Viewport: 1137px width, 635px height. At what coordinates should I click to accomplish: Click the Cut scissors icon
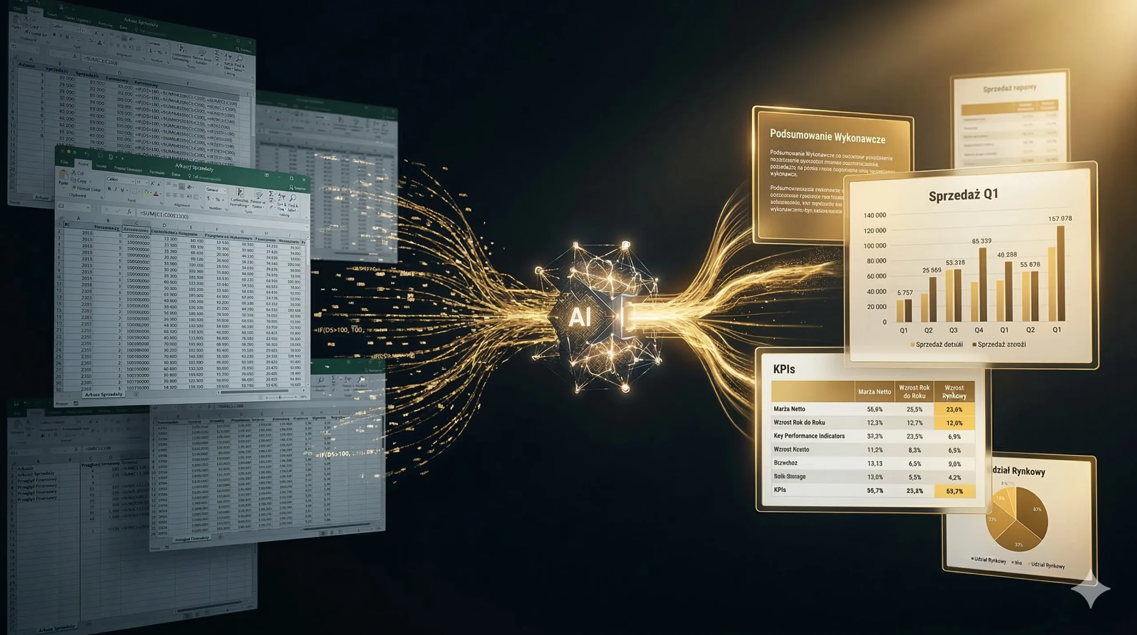pyautogui.click(x=73, y=172)
